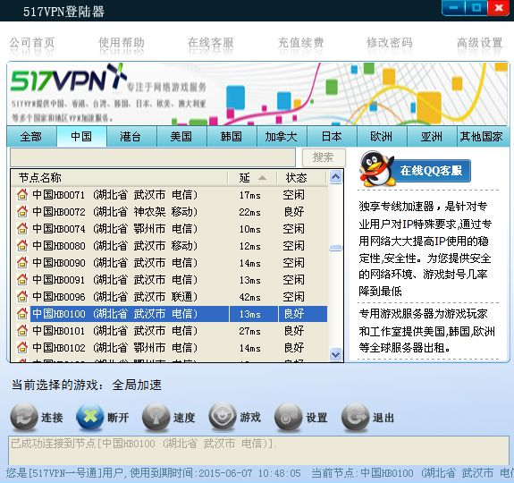Open the 速度 speed test icon
The width and height of the screenshot is (514, 483).
156,417
